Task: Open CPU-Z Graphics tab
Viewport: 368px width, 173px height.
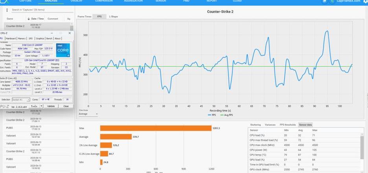Action: pos(40,39)
